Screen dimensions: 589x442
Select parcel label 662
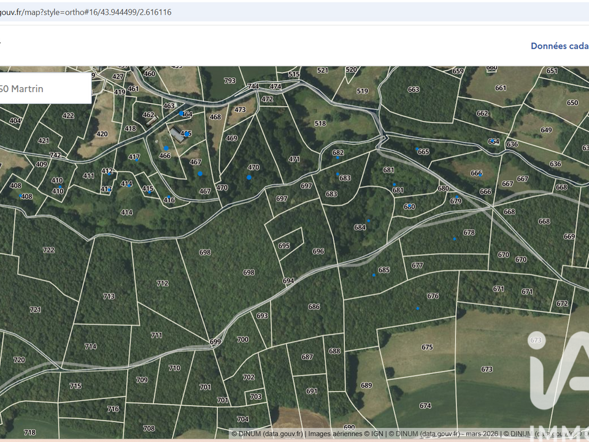click(482, 113)
